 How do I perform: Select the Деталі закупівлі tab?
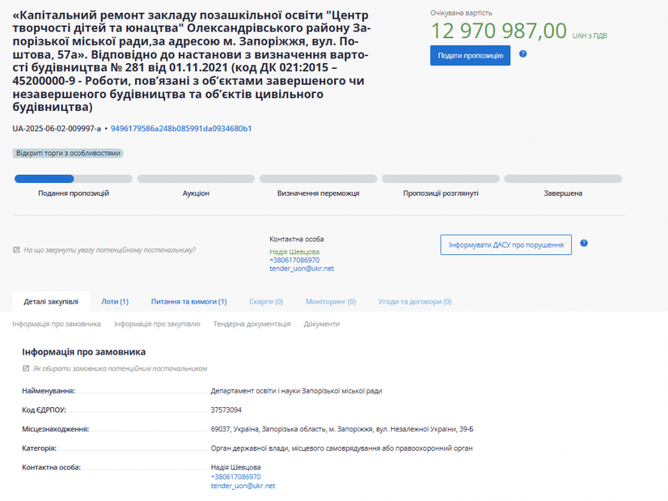pyautogui.click(x=51, y=301)
